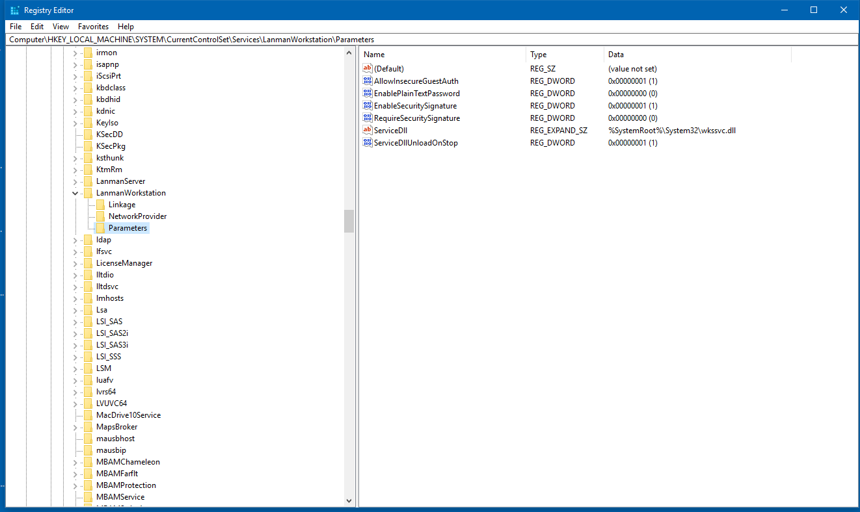This screenshot has height=512, width=860.
Task: Click the ServiceDll string value icon
Action: [x=368, y=131]
